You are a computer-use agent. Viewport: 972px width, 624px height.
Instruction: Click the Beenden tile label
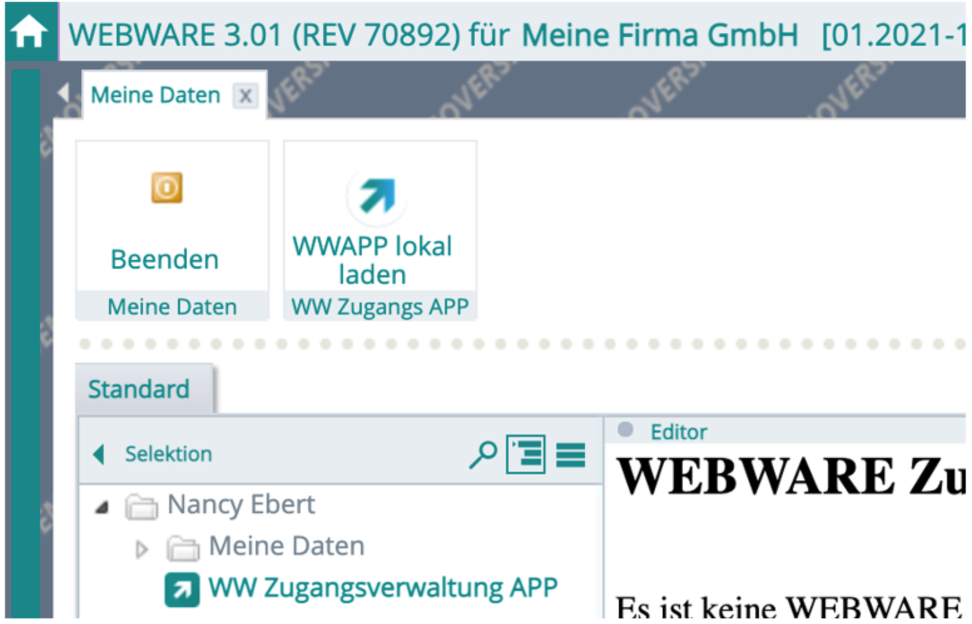[x=165, y=259]
